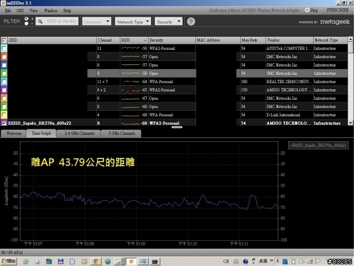Open the network signal tray icon

310,262
